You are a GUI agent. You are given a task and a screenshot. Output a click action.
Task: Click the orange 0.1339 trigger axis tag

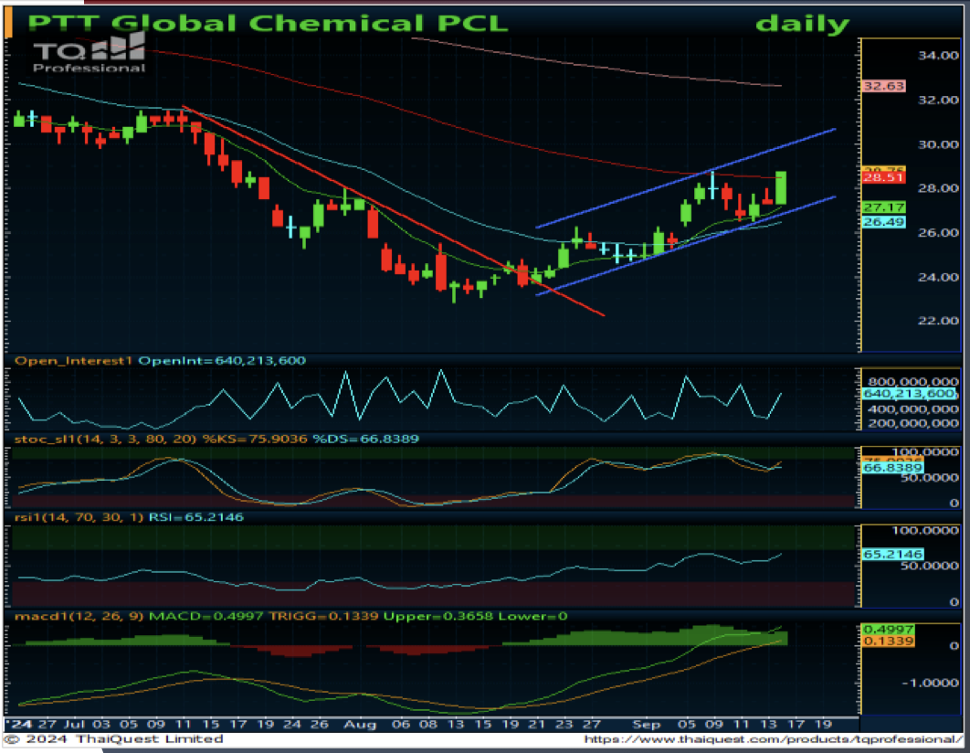[x=888, y=641]
